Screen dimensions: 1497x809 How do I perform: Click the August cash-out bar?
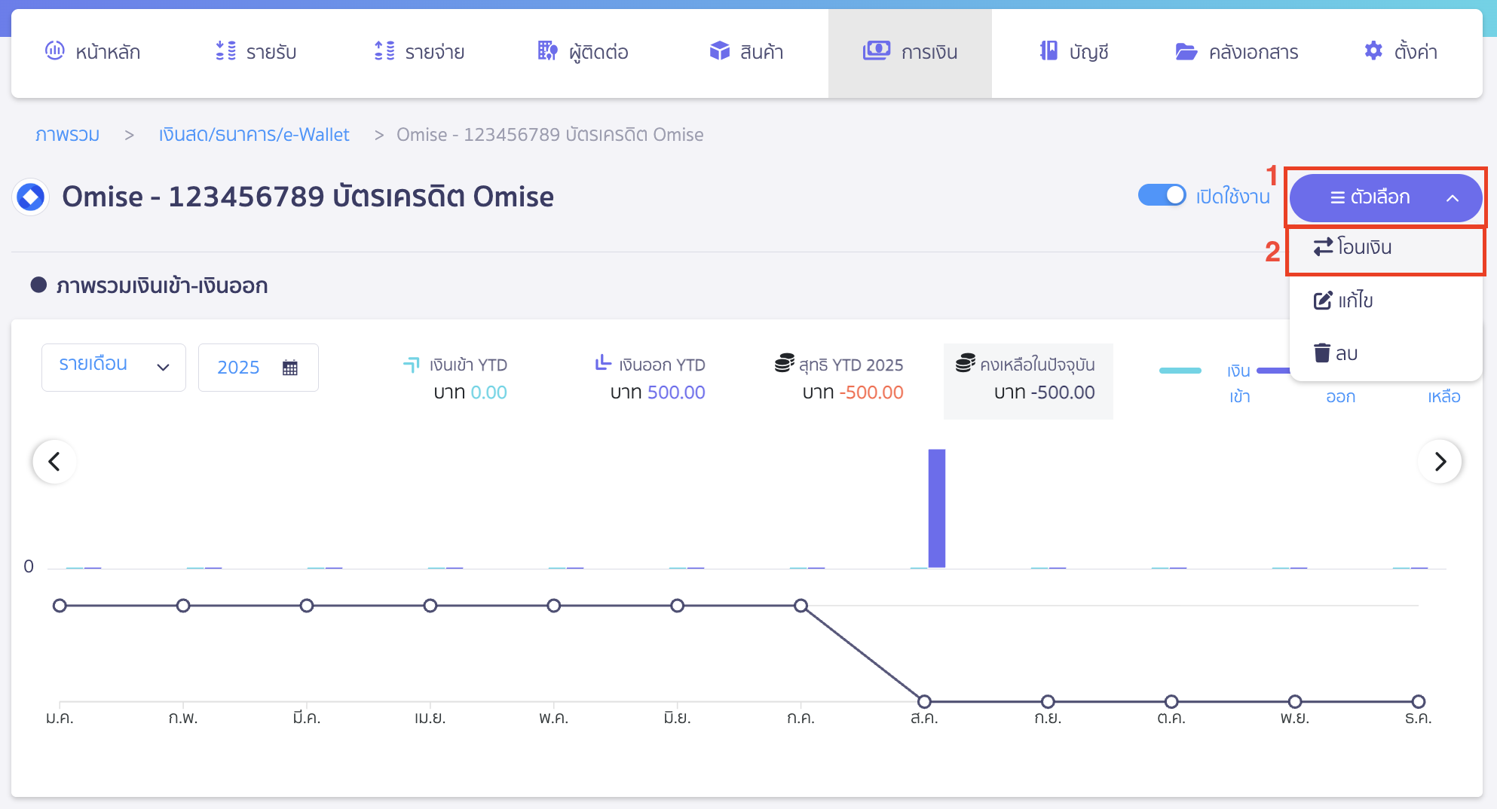936,508
